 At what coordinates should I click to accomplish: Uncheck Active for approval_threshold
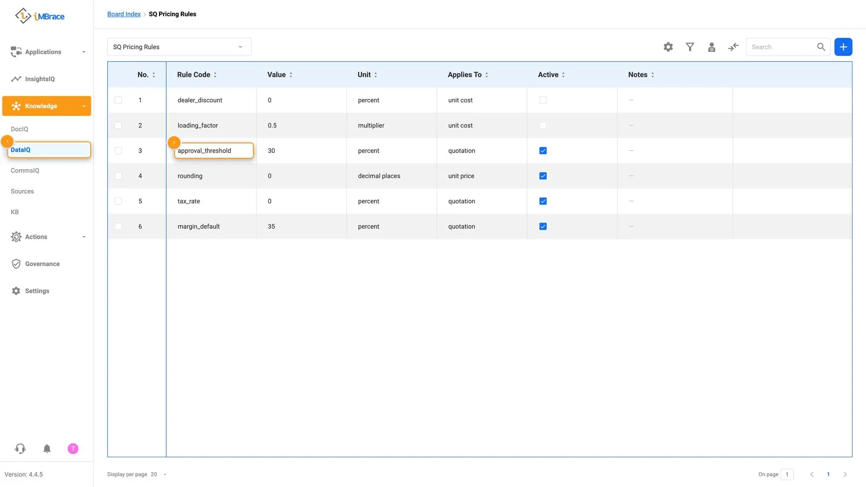(x=543, y=150)
